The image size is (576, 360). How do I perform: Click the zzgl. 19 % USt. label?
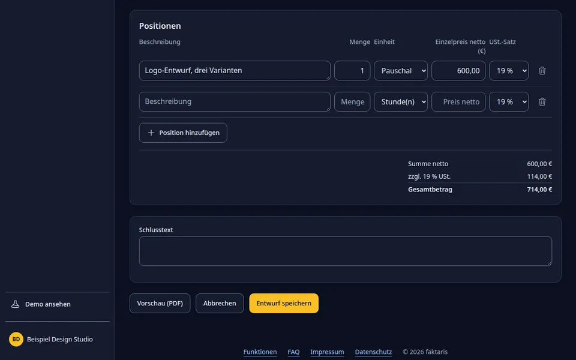429,176
